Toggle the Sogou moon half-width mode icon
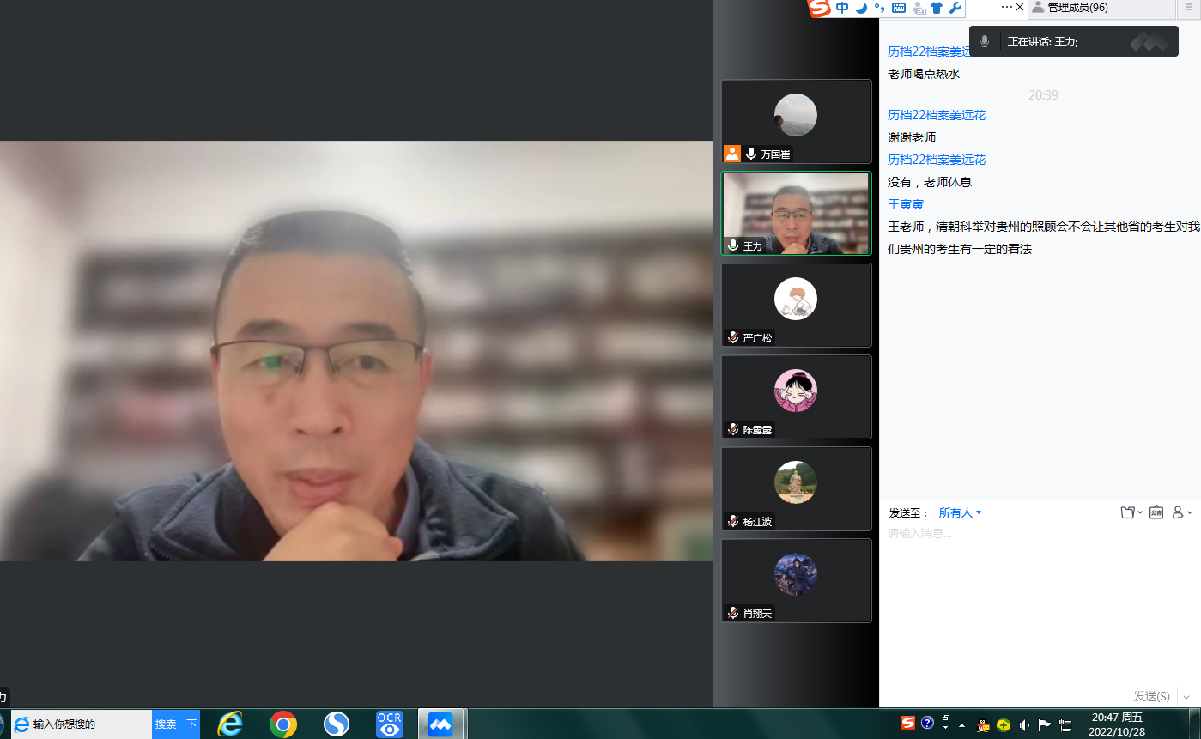This screenshot has height=739, width=1201. pos(861,8)
